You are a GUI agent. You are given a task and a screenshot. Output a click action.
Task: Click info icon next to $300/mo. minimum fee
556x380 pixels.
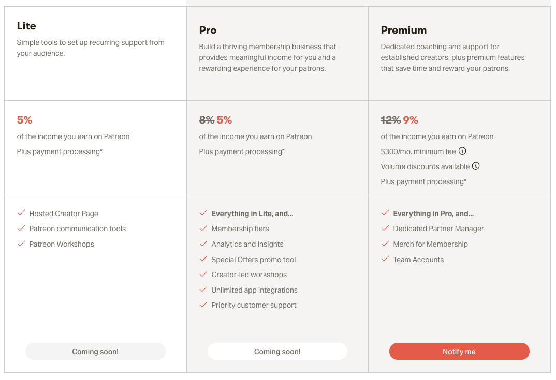(x=462, y=151)
